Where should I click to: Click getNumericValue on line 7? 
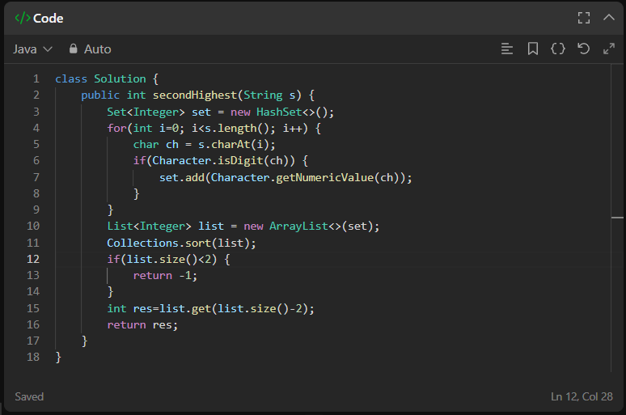click(324, 177)
